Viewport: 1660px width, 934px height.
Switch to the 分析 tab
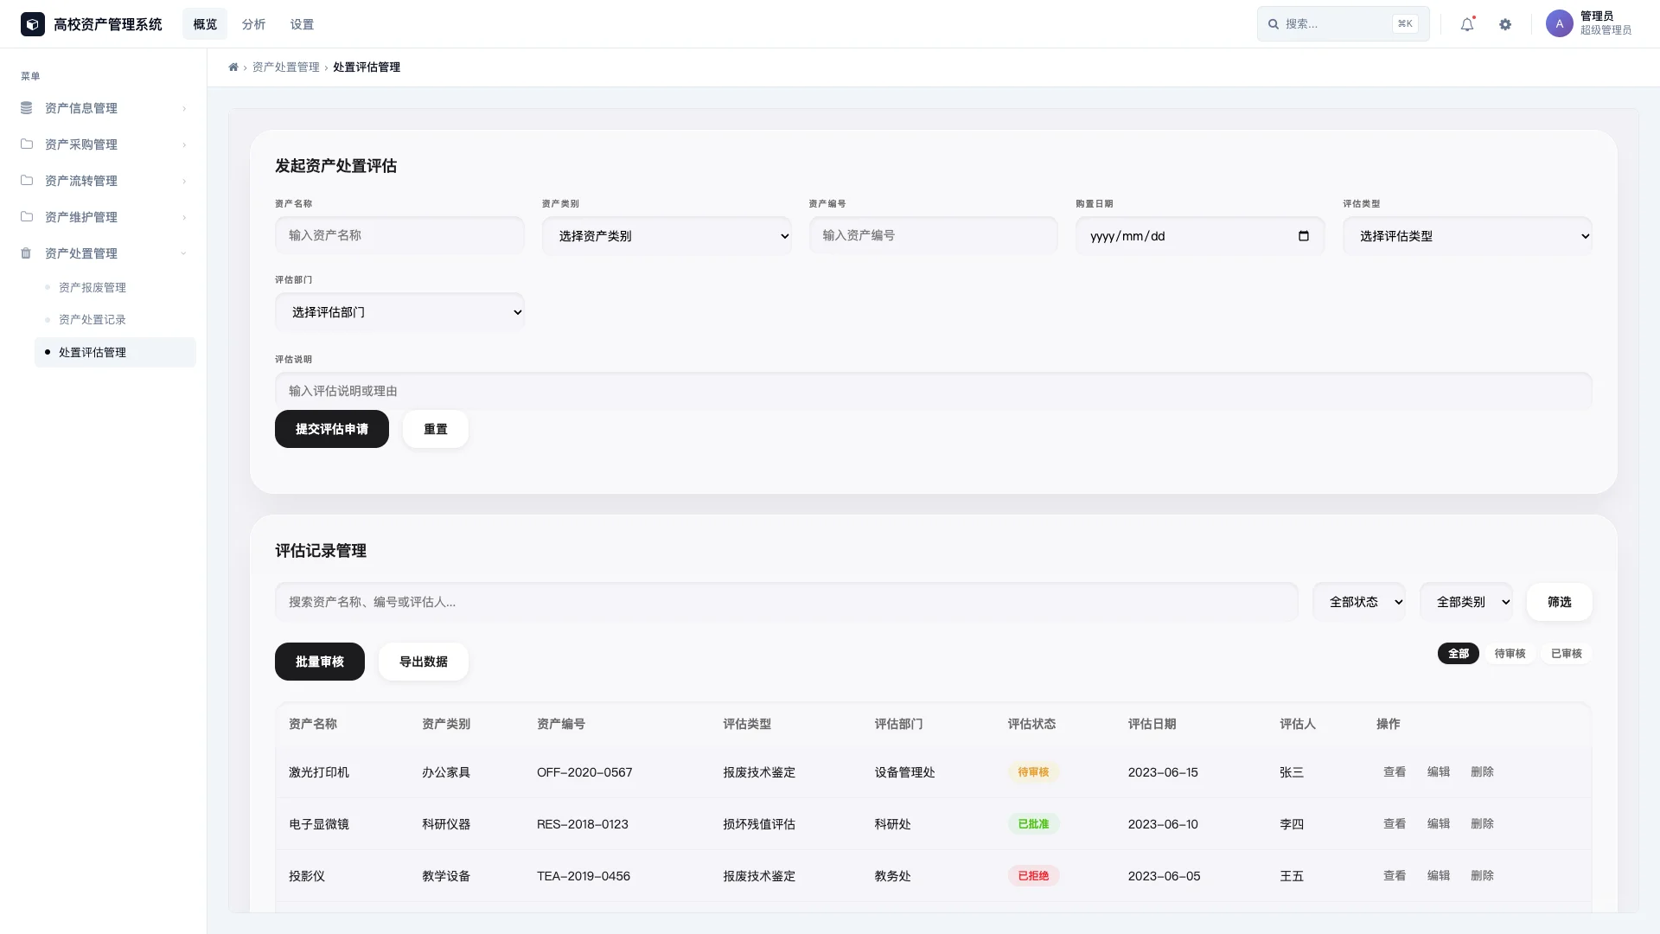[x=253, y=23]
